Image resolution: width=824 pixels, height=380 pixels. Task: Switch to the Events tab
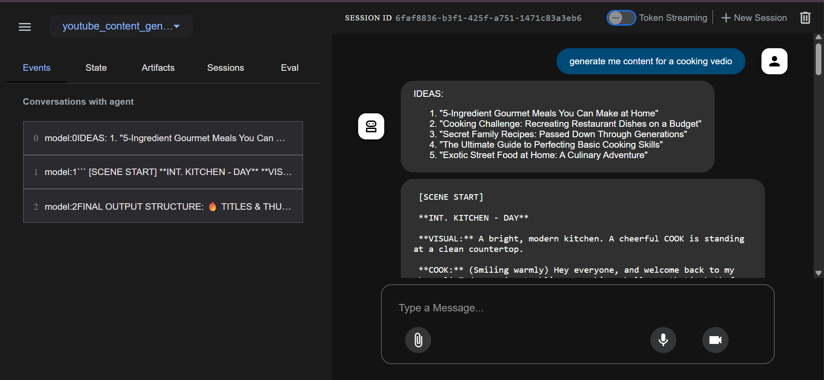pyautogui.click(x=36, y=68)
